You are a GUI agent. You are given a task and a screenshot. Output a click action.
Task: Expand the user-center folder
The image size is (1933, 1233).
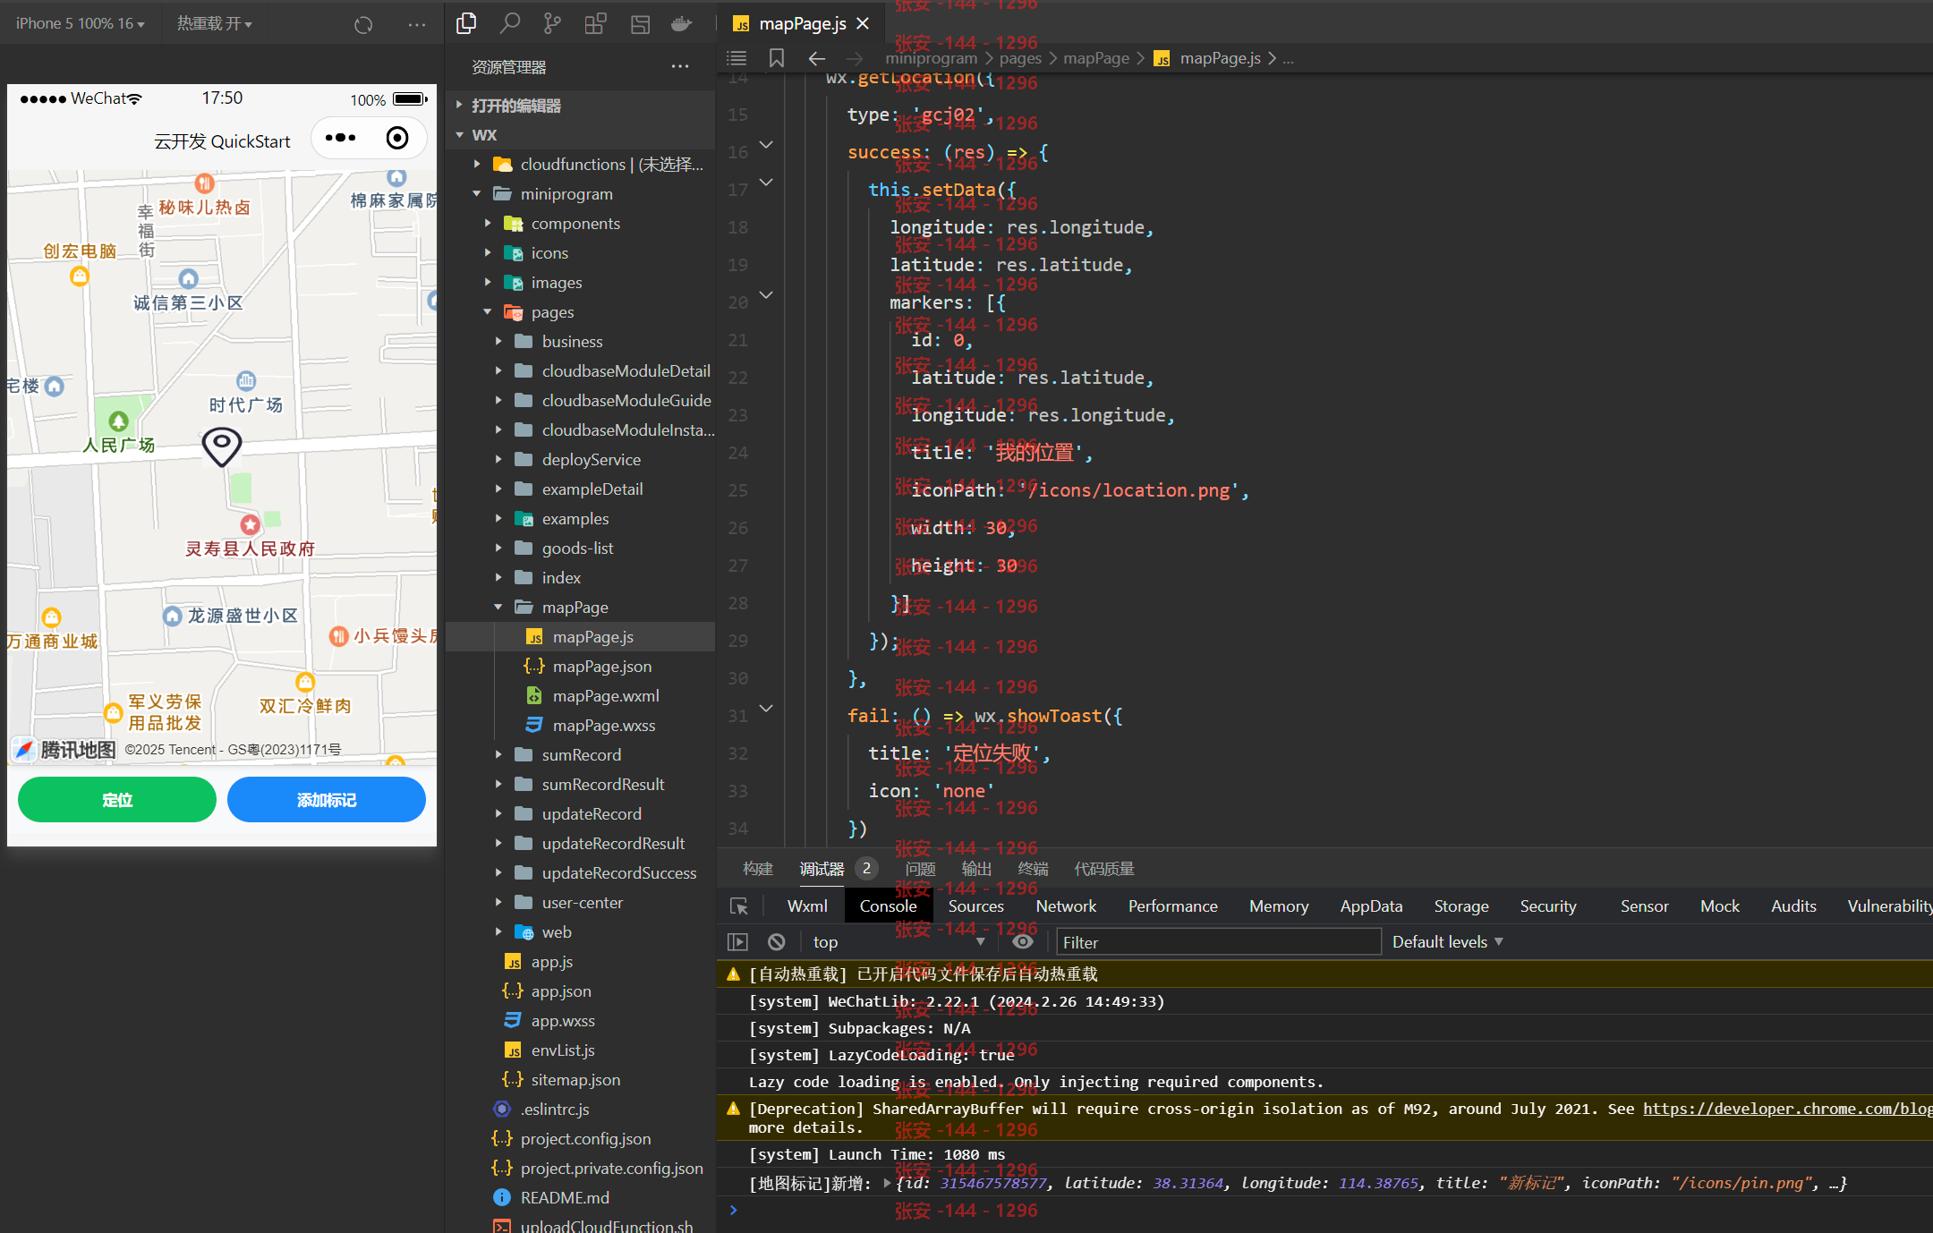(582, 903)
